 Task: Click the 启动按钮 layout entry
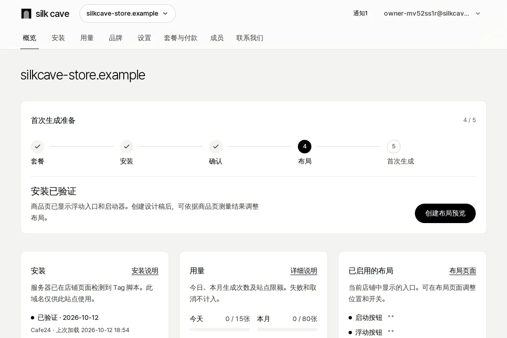[369, 318]
